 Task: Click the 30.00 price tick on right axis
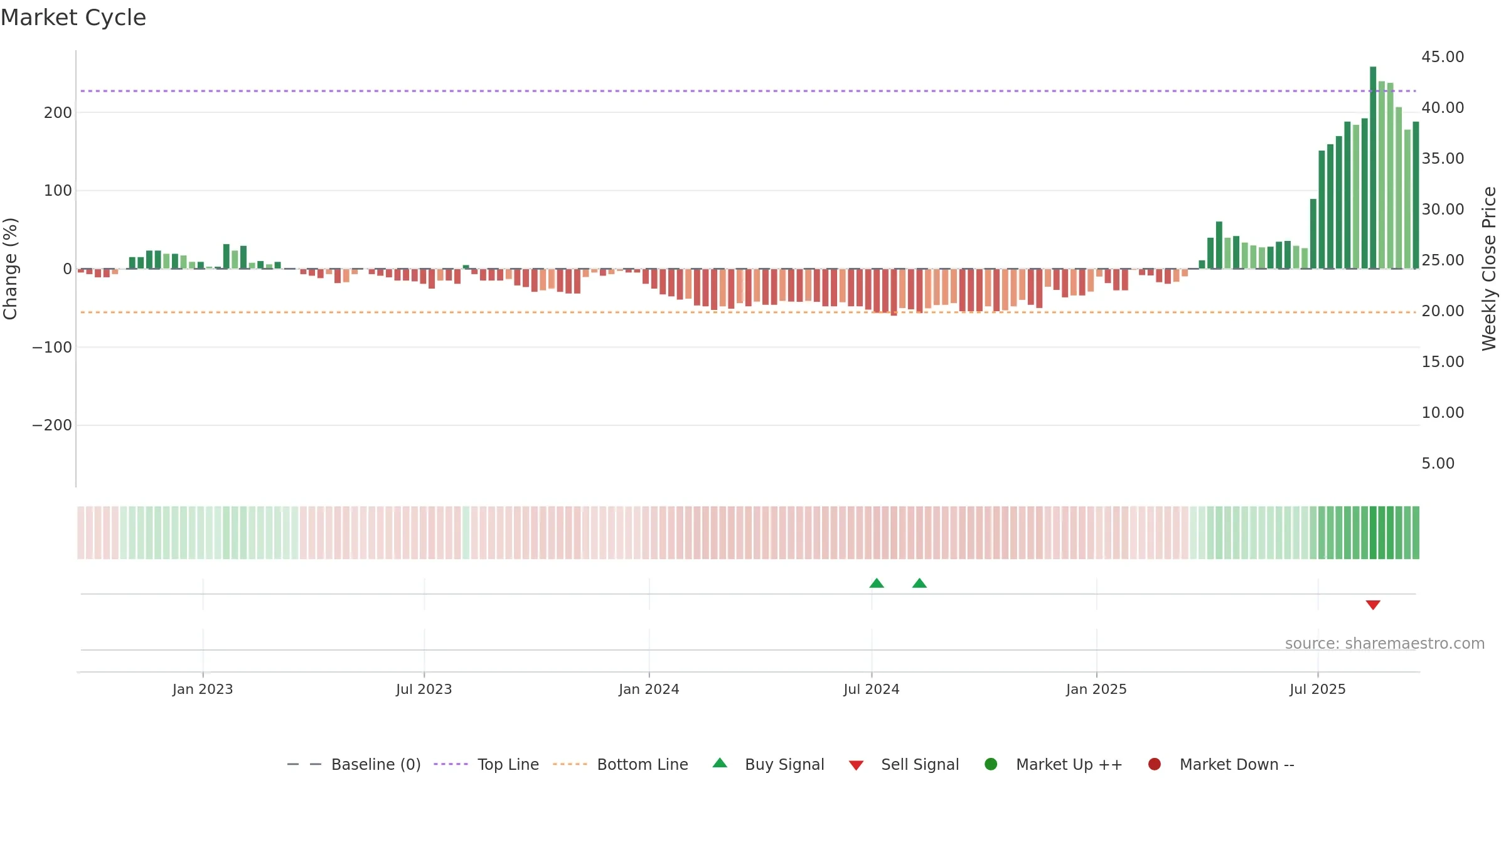(x=1443, y=210)
